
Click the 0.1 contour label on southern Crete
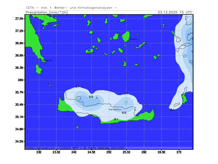pyautogui.click(x=116, y=119)
